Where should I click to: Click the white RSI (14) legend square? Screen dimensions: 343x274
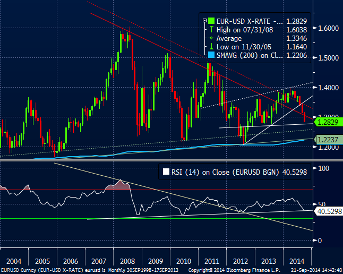166,172
